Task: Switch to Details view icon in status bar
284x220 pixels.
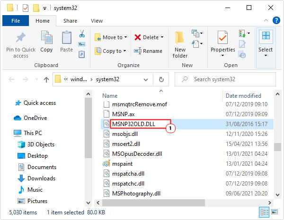Action: coord(264,212)
